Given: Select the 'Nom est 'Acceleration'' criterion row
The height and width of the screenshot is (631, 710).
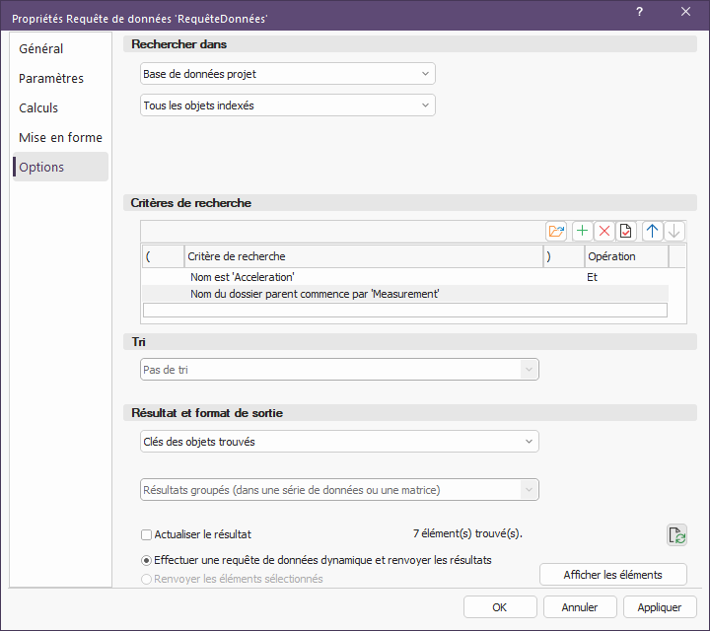Looking at the screenshot, I should [363, 278].
